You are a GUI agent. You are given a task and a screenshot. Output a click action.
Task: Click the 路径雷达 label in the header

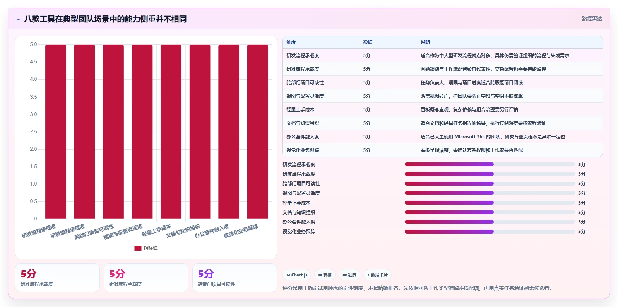tap(592, 19)
